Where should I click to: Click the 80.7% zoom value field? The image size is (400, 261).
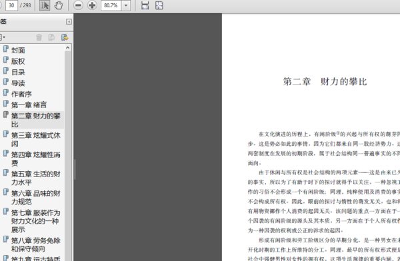pyautogui.click(x=111, y=5)
